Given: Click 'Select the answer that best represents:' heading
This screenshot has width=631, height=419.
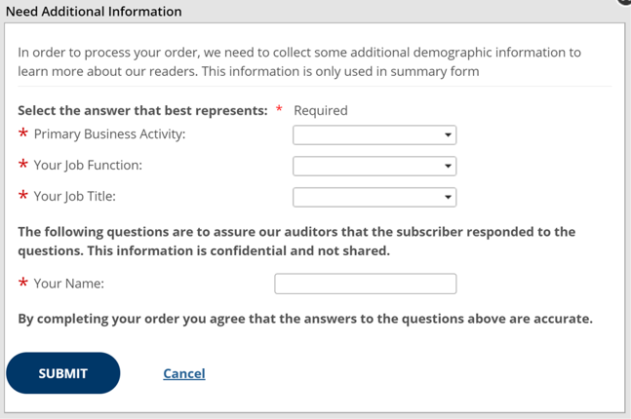Looking at the screenshot, I should coord(142,110).
